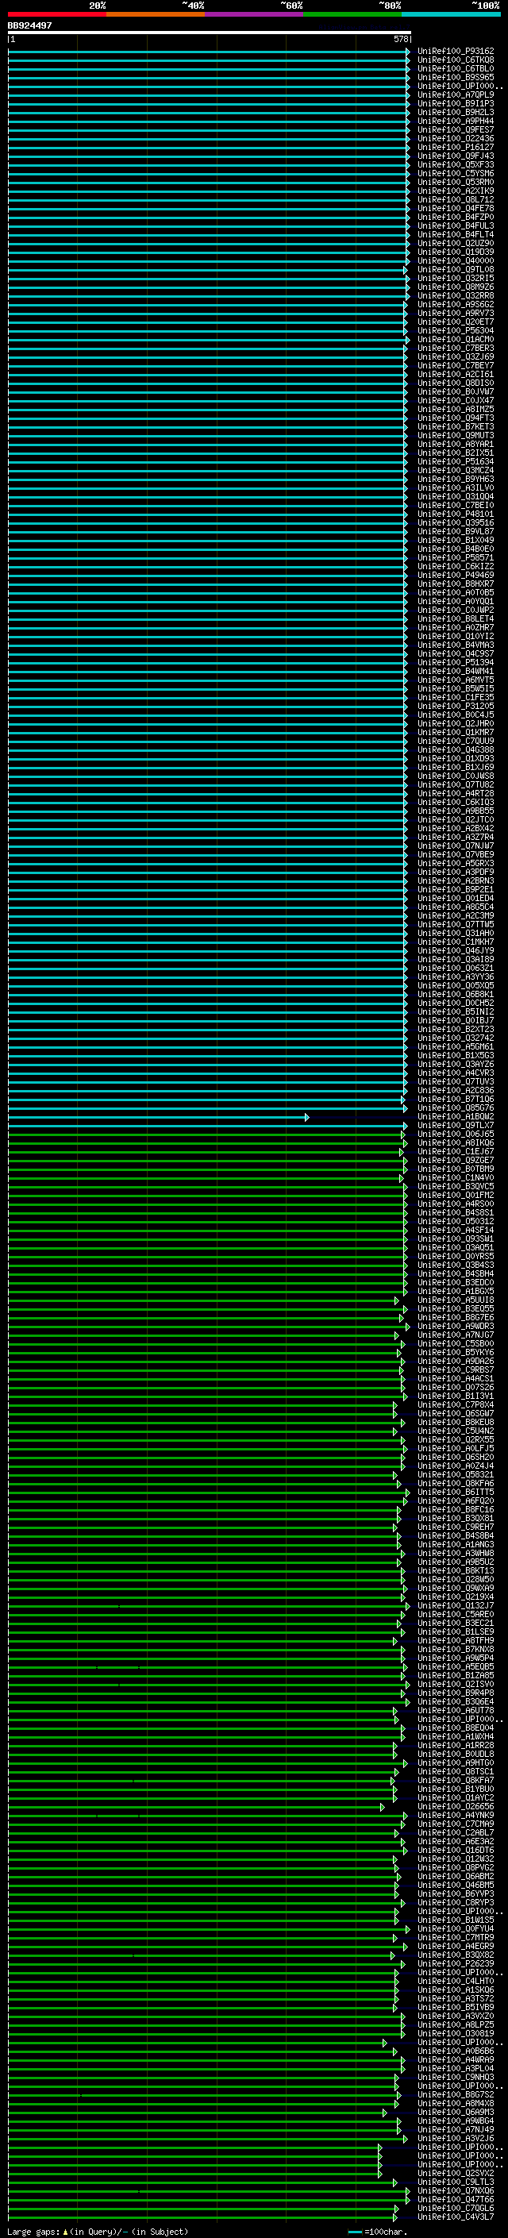The image size is (508, 2238).
Task: Click the orange ~40% identity legend segment
Action: pos(156,15)
